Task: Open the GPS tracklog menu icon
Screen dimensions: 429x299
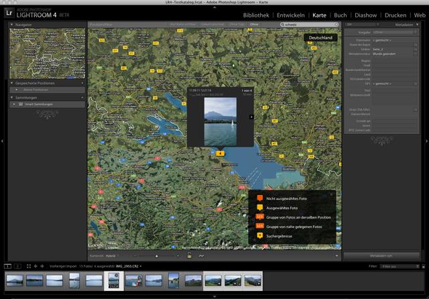Action: (201, 256)
